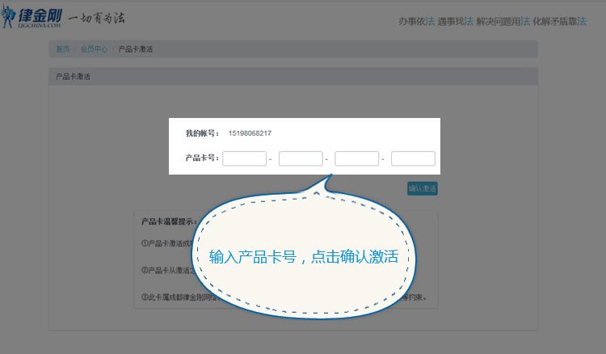Click the account number 15198068217
The width and height of the screenshot is (606, 354).
click(x=250, y=133)
